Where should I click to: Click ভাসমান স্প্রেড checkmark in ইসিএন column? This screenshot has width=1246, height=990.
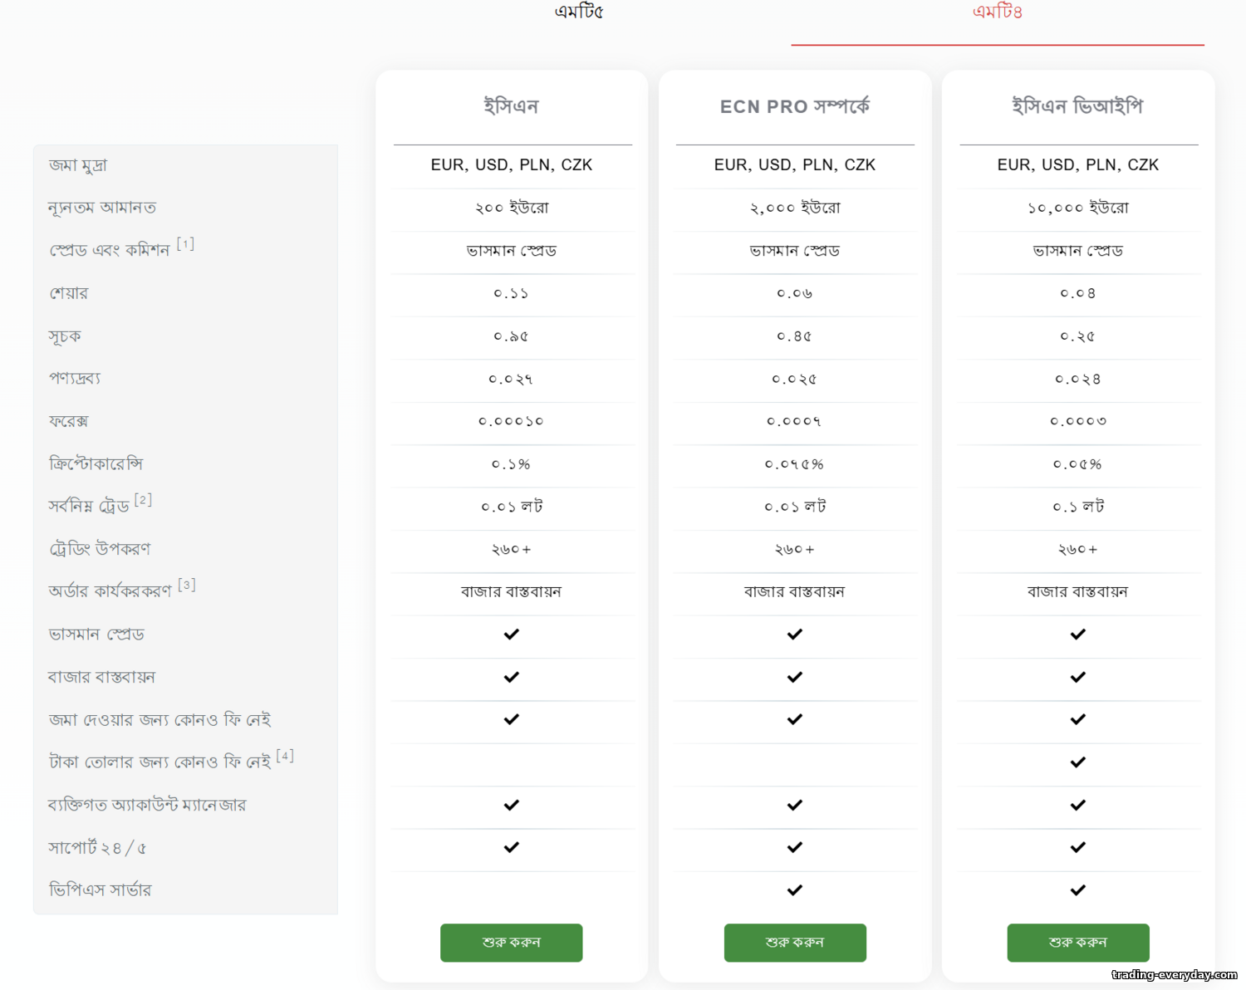coord(512,635)
